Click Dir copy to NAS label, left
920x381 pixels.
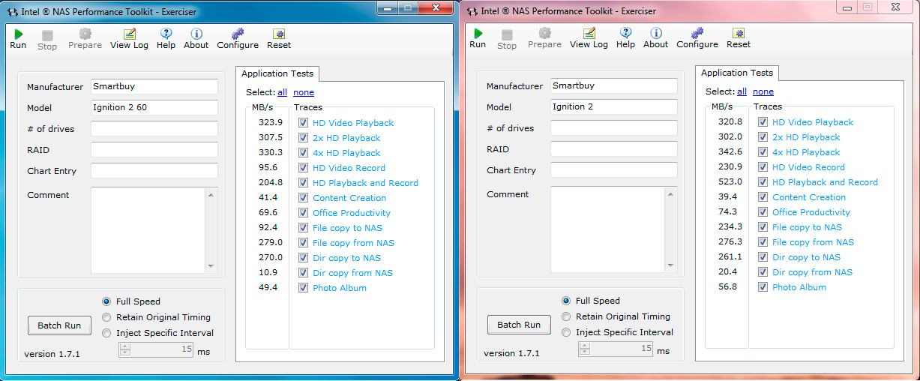(x=346, y=258)
